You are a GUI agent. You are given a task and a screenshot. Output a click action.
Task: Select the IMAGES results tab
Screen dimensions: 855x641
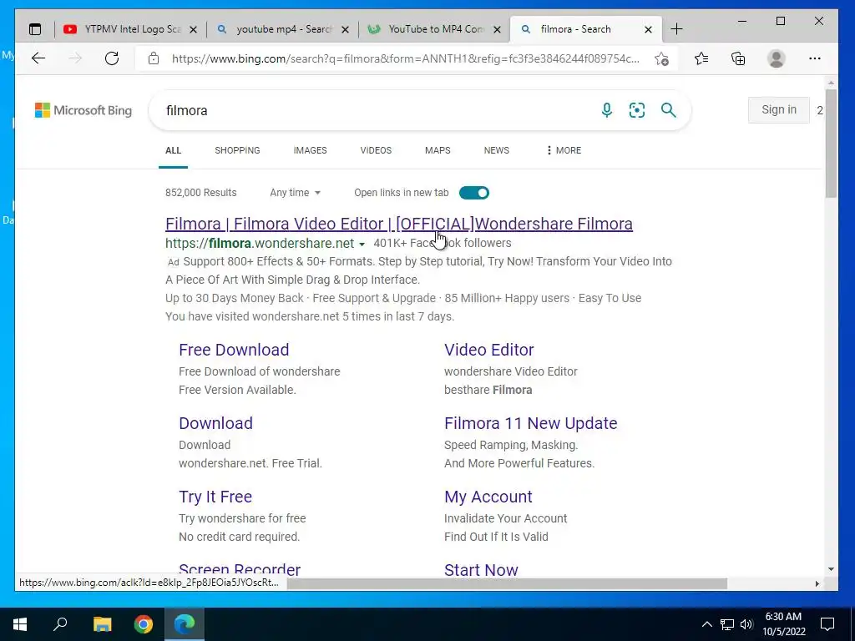tap(311, 150)
